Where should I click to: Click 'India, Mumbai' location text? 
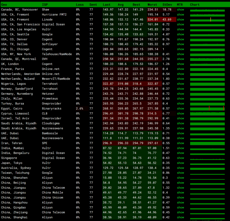point(13,148)
